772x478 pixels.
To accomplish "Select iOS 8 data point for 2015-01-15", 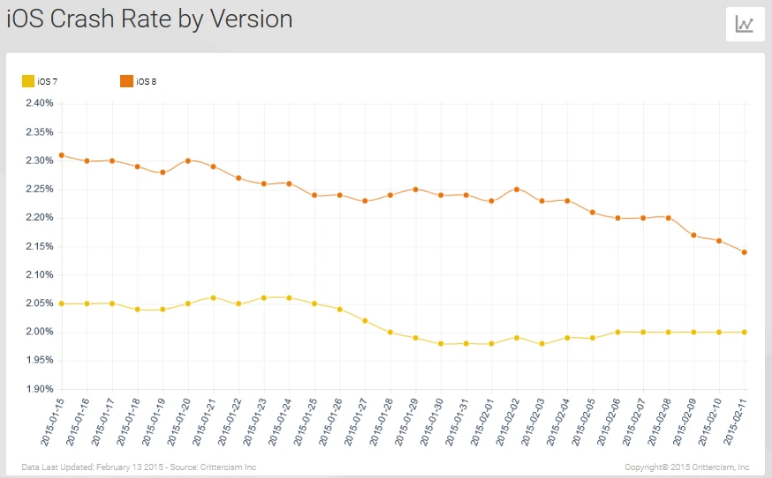I will pyautogui.click(x=61, y=155).
